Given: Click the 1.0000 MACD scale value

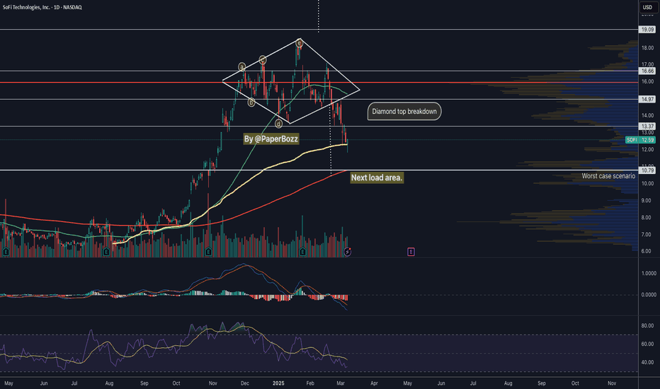Looking at the screenshot, I should (649, 273).
